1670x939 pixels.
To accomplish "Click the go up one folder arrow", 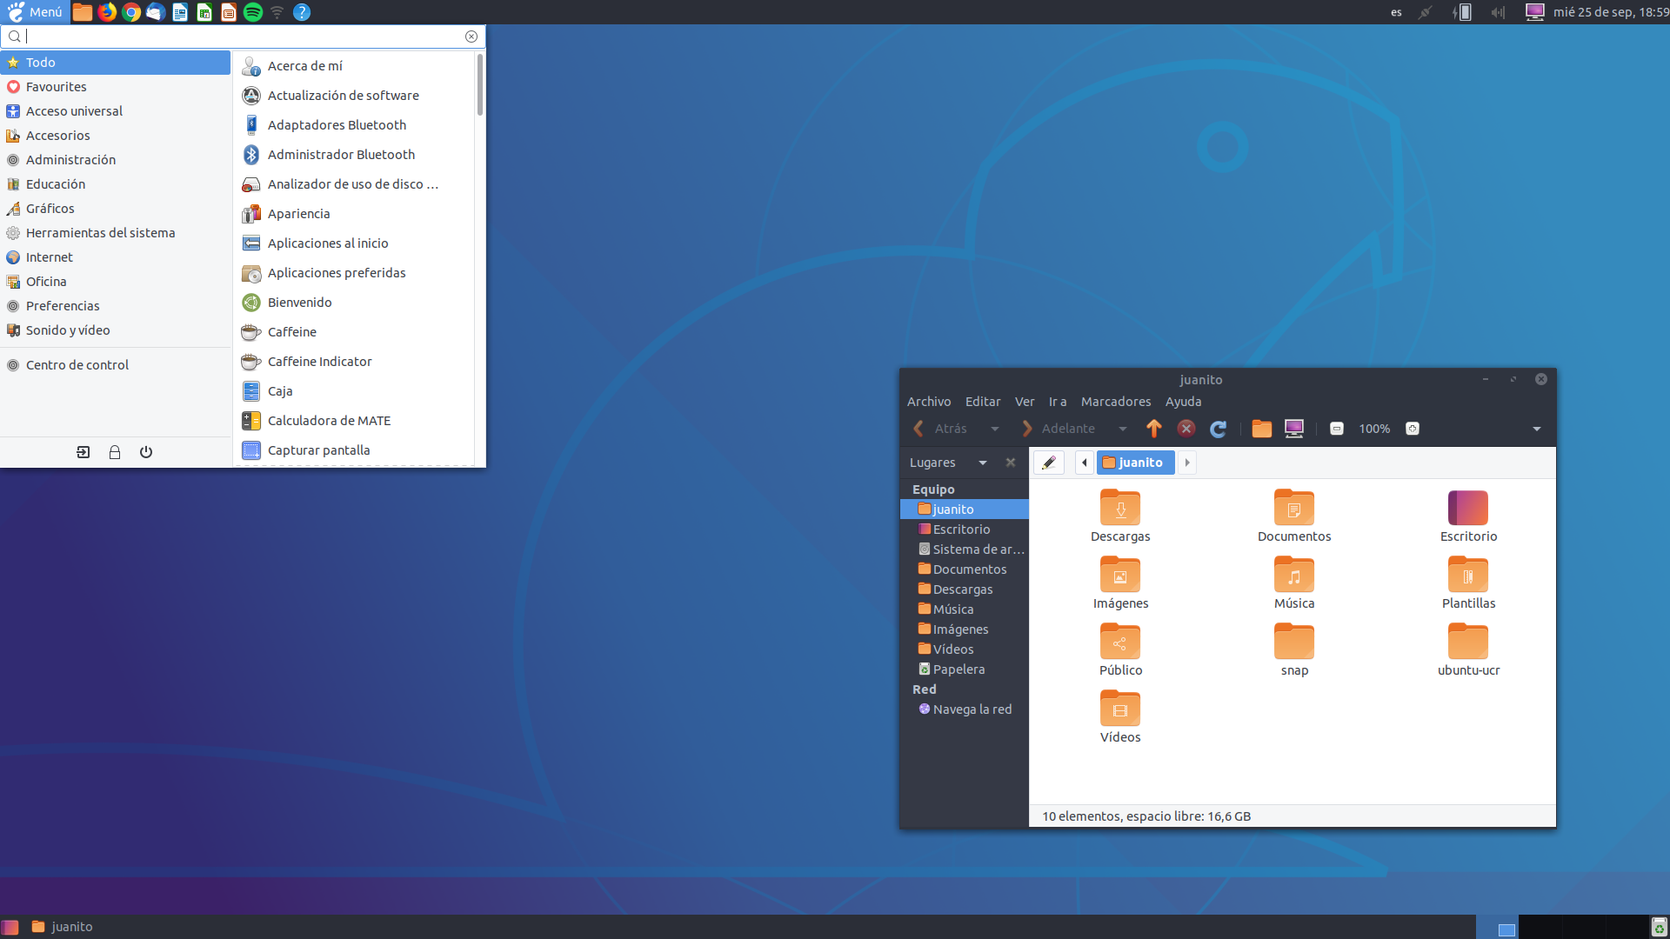I will [x=1153, y=429].
